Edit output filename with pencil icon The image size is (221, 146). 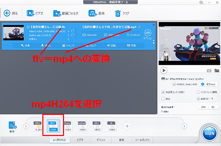[139, 27]
